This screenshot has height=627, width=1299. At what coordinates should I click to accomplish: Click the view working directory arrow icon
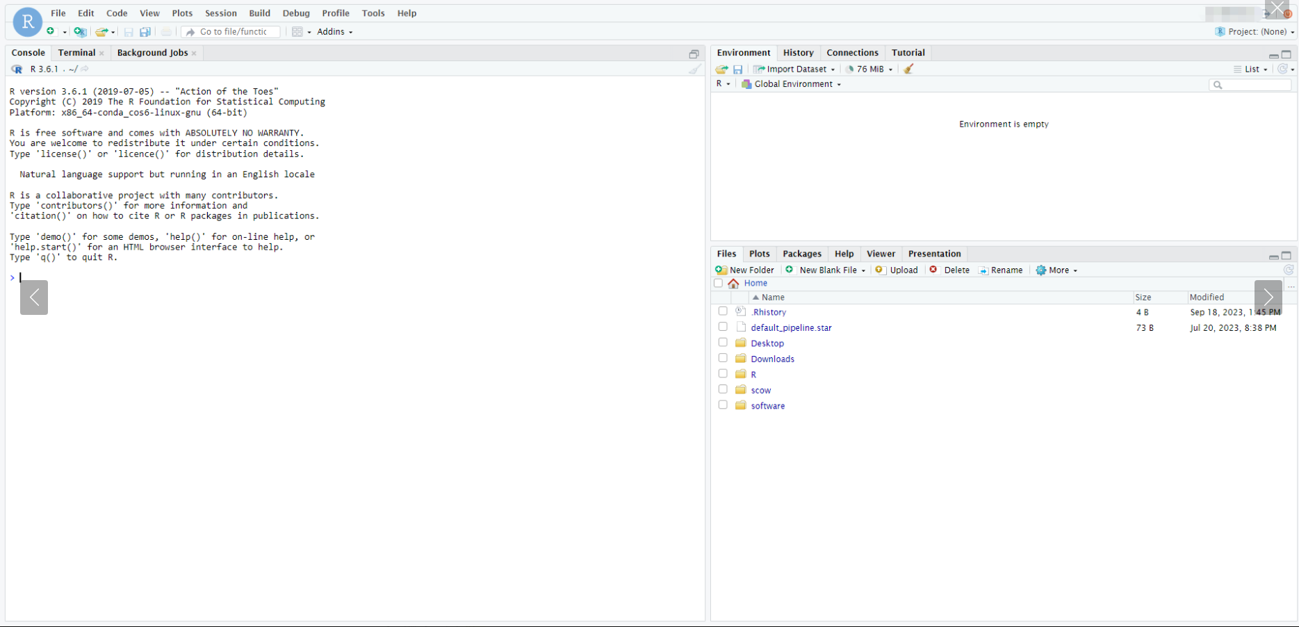point(85,69)
